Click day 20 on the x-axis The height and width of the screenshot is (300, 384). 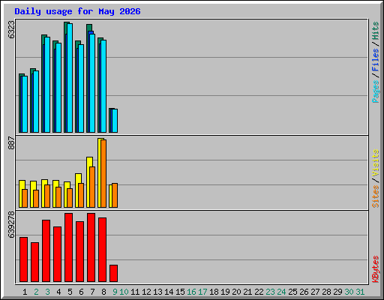(x=236, y=292)
